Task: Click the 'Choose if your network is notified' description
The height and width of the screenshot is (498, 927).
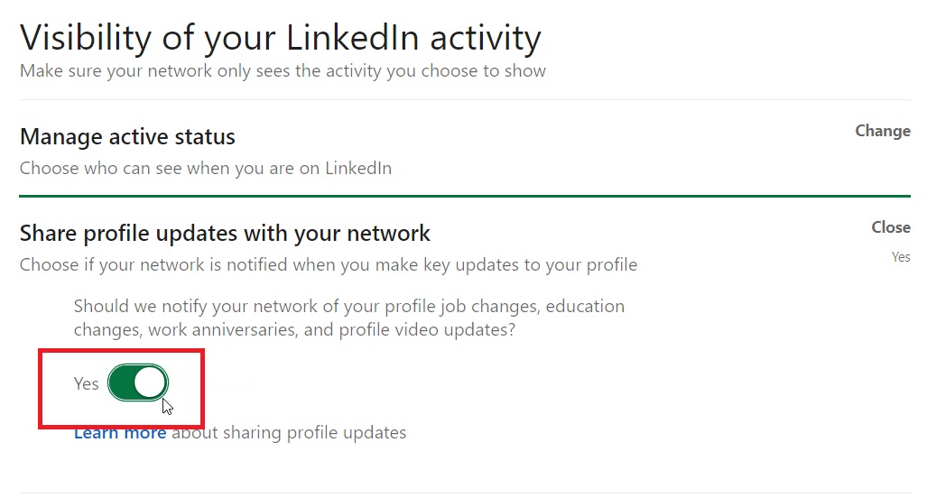Action: click(328, 265)
